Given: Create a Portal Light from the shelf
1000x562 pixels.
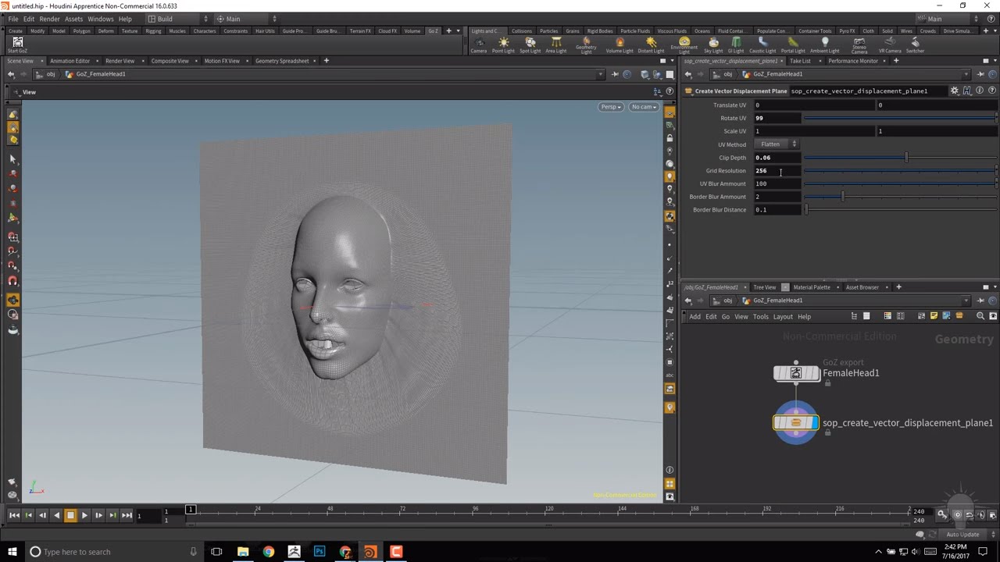Looking at the screenshot, I should tap(793, 45).
